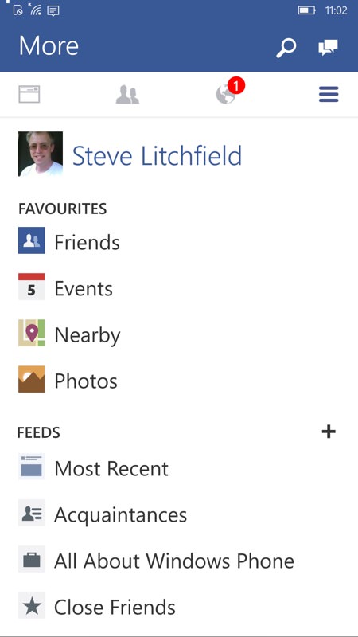Image resolution: width=358 pixels, height=637 pixels.
Task: Open the friend requests tab icon
Action: click(127, 95)
